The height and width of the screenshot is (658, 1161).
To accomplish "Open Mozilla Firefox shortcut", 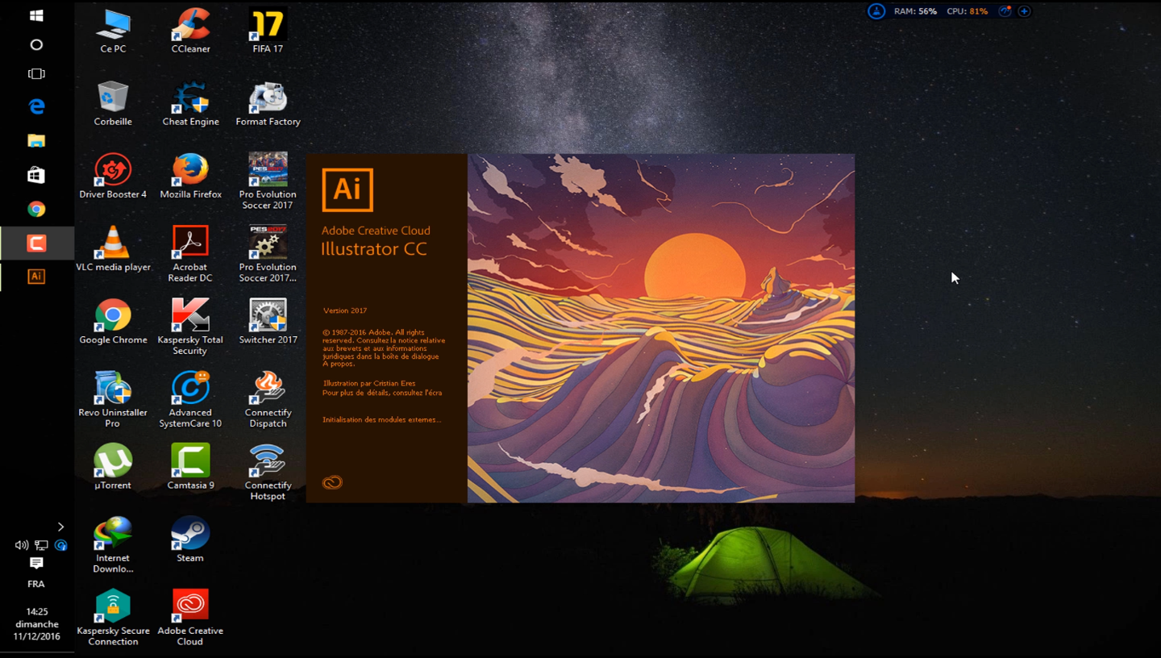I will (190, 168).
